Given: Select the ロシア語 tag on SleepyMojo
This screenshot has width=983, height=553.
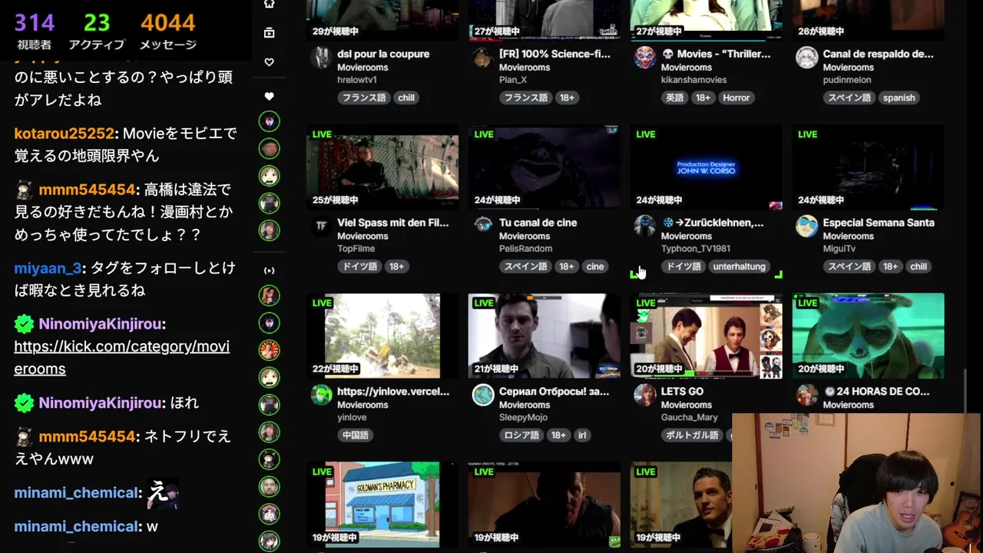Looking at the screenshot, I should point(521,435).
